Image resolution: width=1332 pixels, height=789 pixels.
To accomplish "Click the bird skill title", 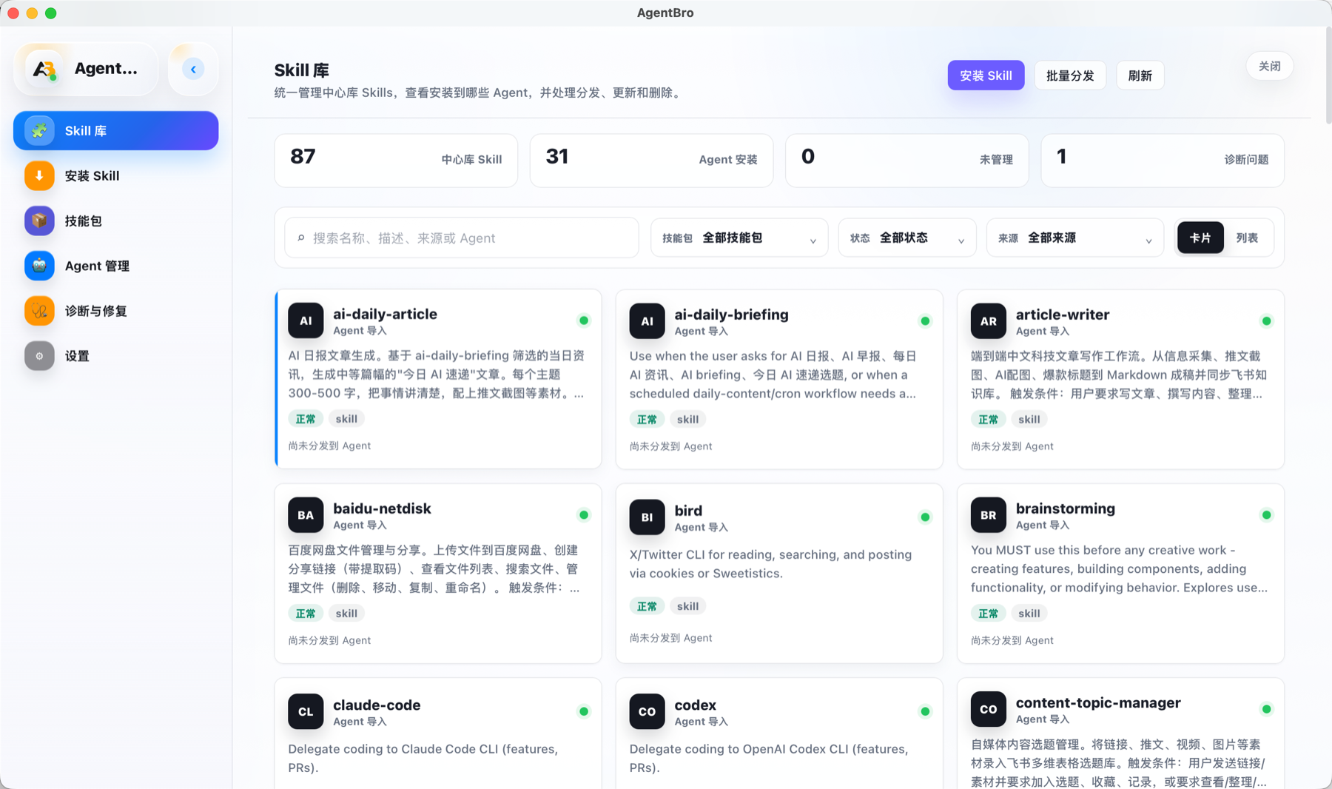I will [688, 511].
